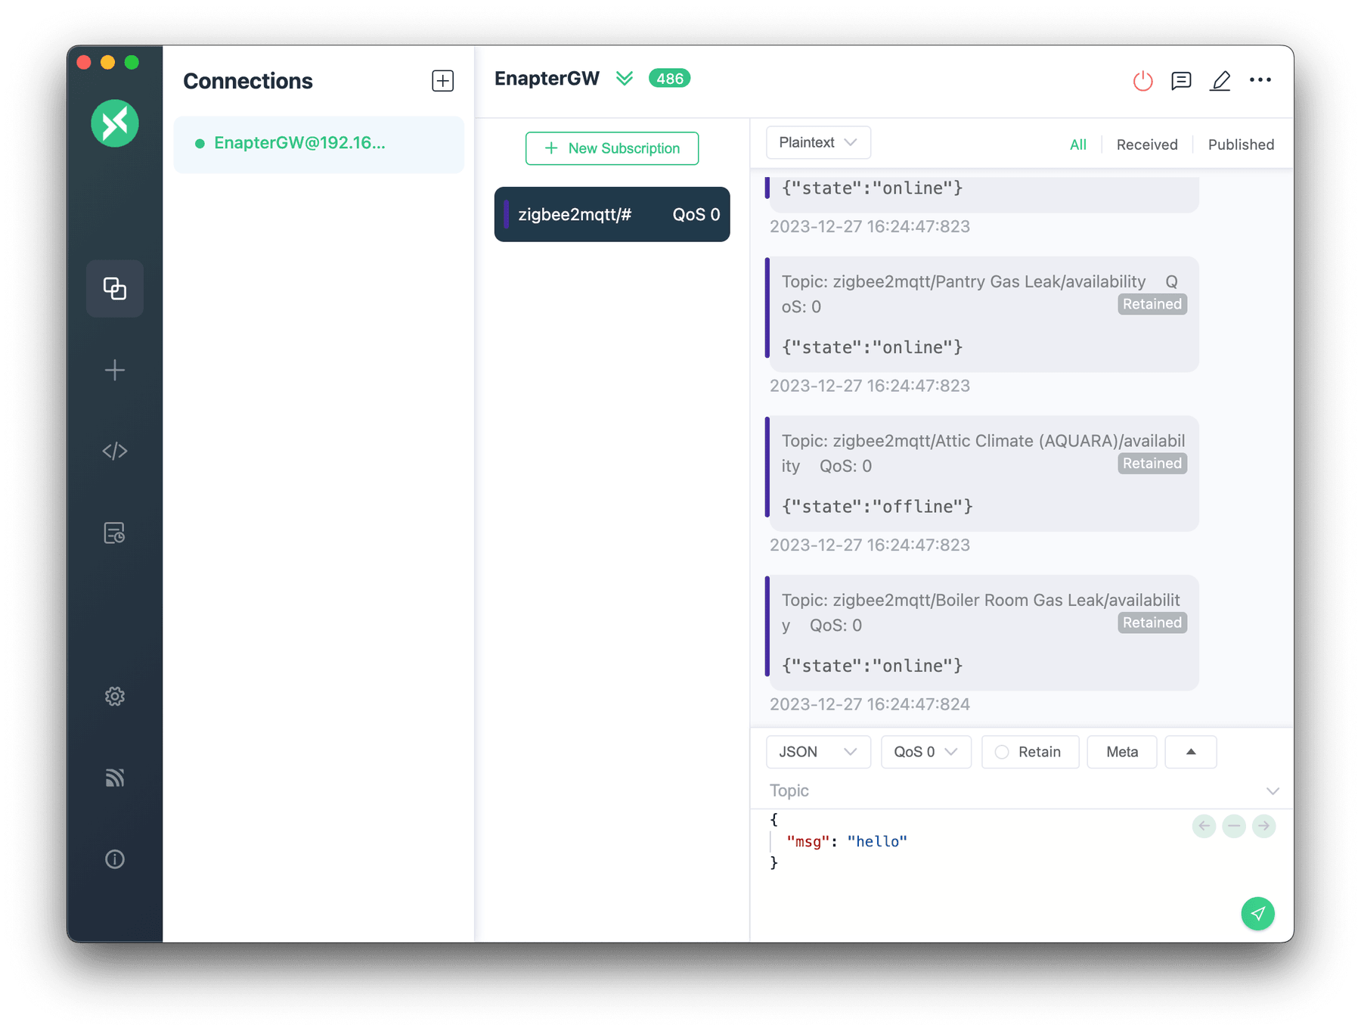Edit the connection using the pencil icon

1220,80
